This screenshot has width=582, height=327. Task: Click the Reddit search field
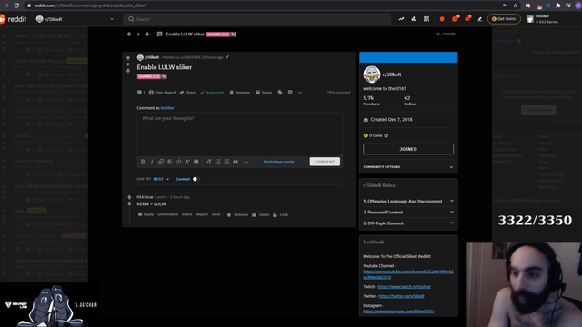[x=256, y=19]
